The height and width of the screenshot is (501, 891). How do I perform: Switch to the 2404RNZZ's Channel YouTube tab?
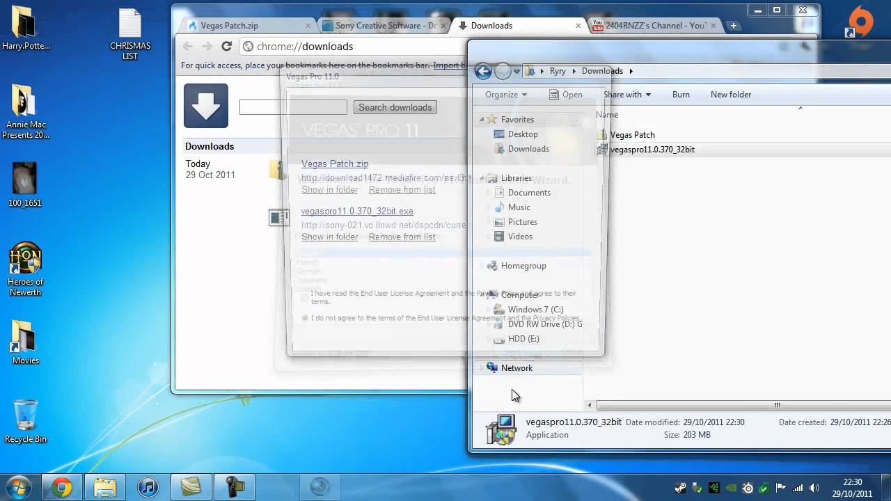point(654,26)
